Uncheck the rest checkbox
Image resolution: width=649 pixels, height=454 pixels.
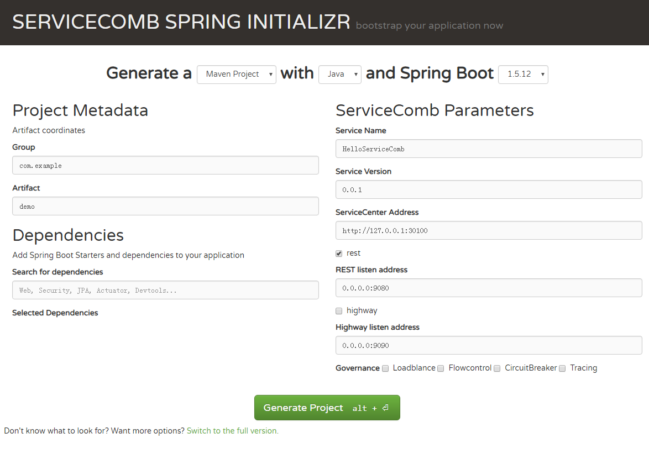(x=339, y=254)
